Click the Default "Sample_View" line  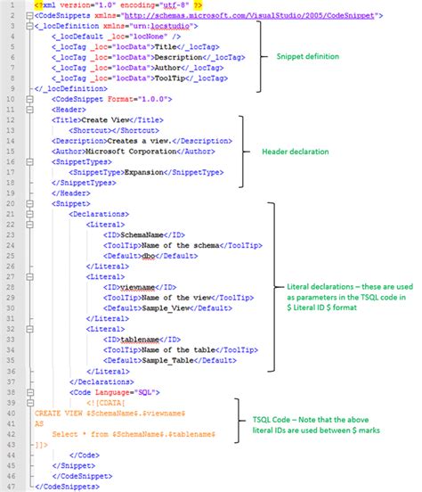click(167, 308)
